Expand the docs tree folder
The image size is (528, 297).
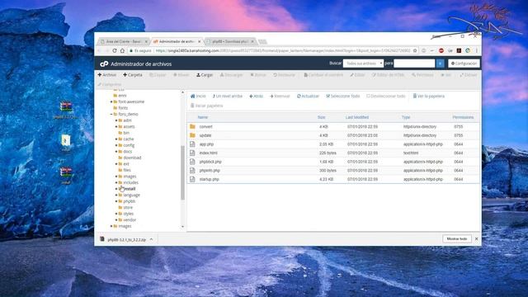[116, 152]
